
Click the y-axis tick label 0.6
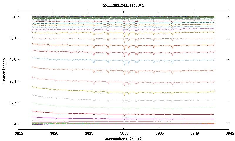[13, 60]
